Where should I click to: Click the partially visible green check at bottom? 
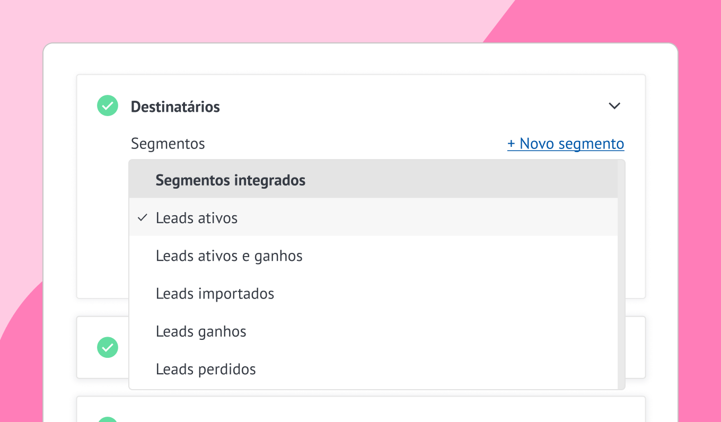click(108, 419)
